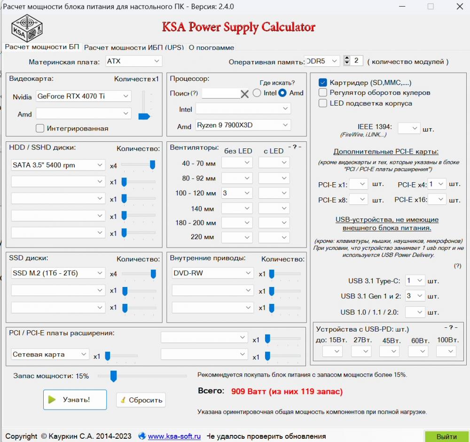Switch to Расчет мощности ИБП (UPS) tab

133,47
